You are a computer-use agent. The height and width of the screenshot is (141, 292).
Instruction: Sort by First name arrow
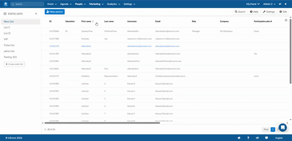[93, 21]
